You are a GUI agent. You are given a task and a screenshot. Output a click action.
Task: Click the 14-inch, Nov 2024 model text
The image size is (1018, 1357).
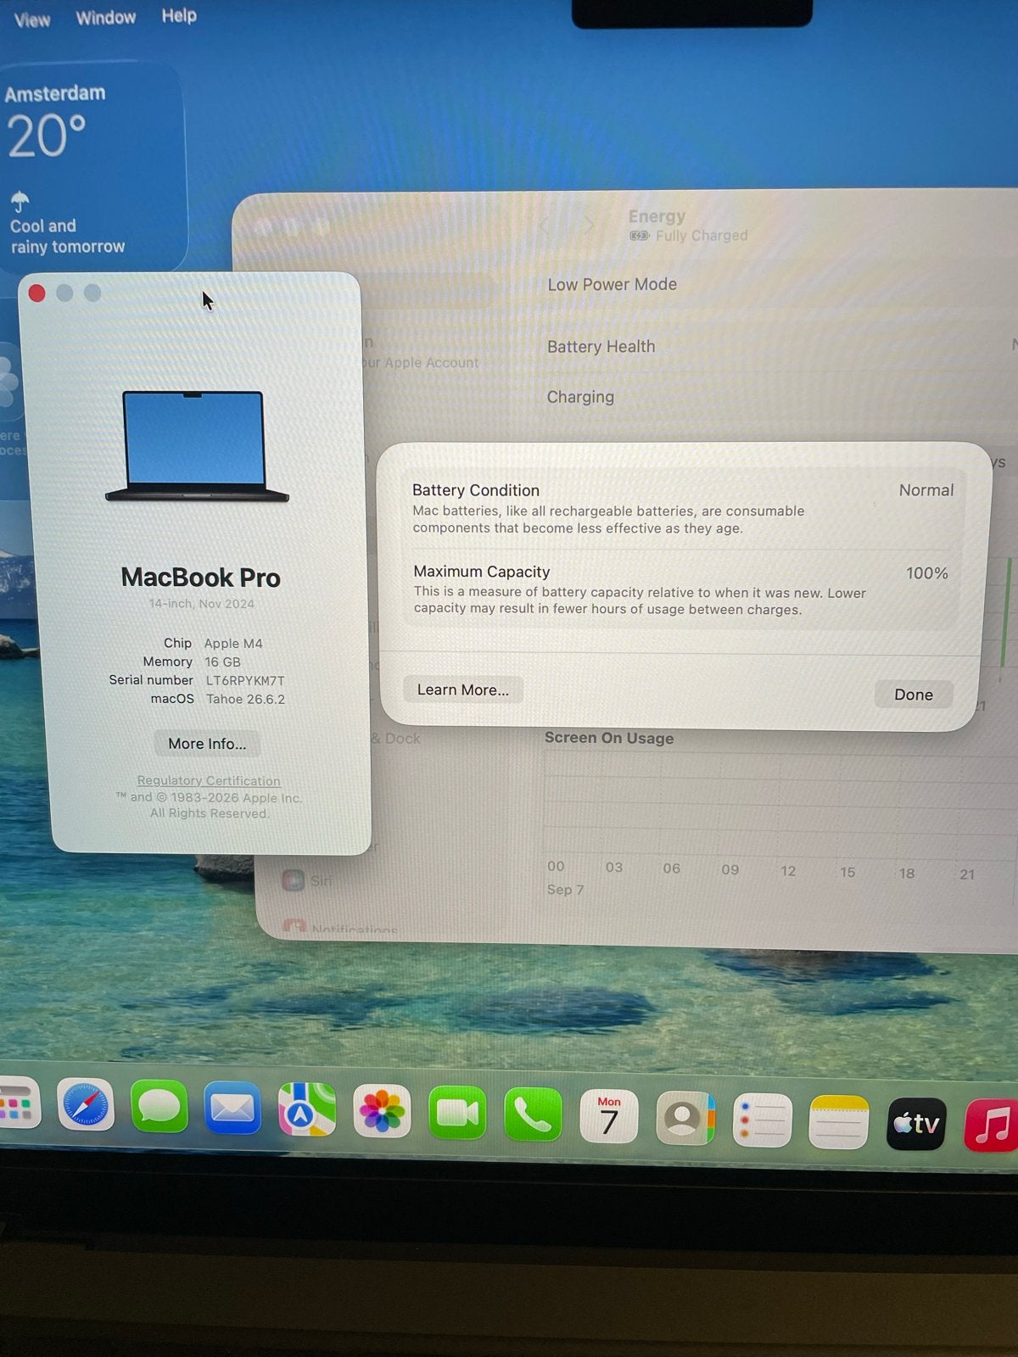pos(202,604)
